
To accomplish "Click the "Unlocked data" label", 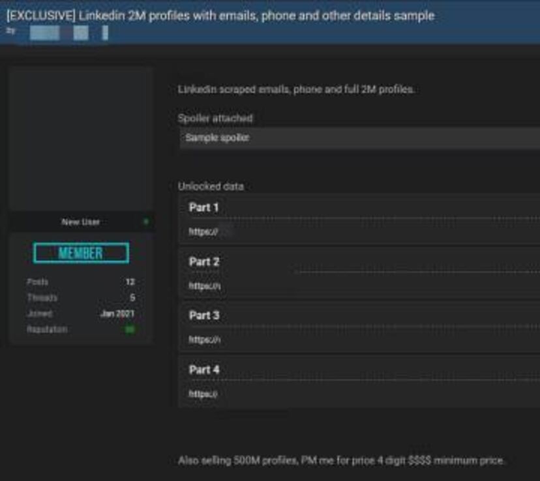I will (211, 186).
